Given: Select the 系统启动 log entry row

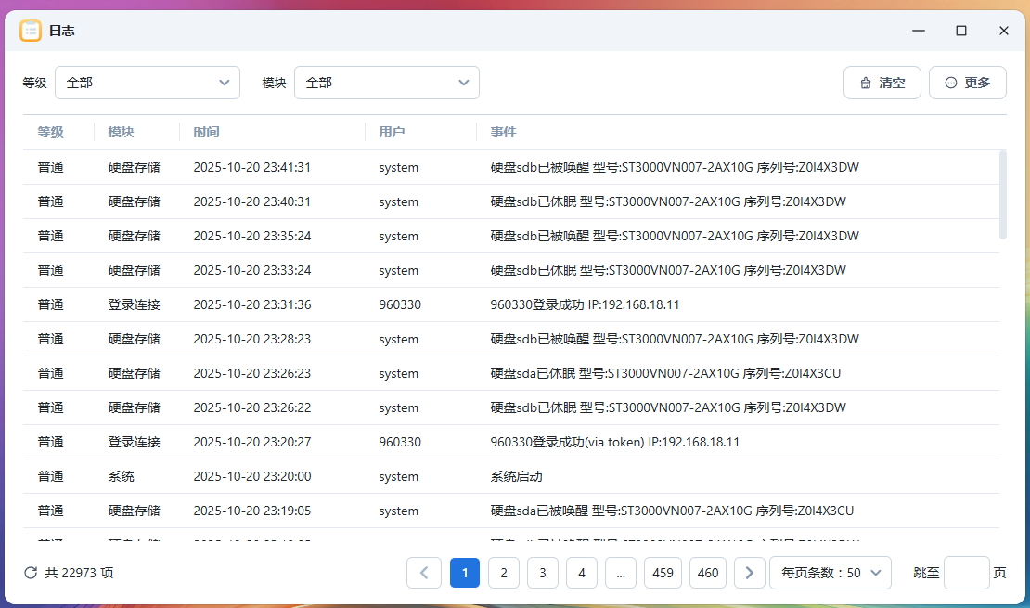Looking at the screenshot, I should [515, 476].
